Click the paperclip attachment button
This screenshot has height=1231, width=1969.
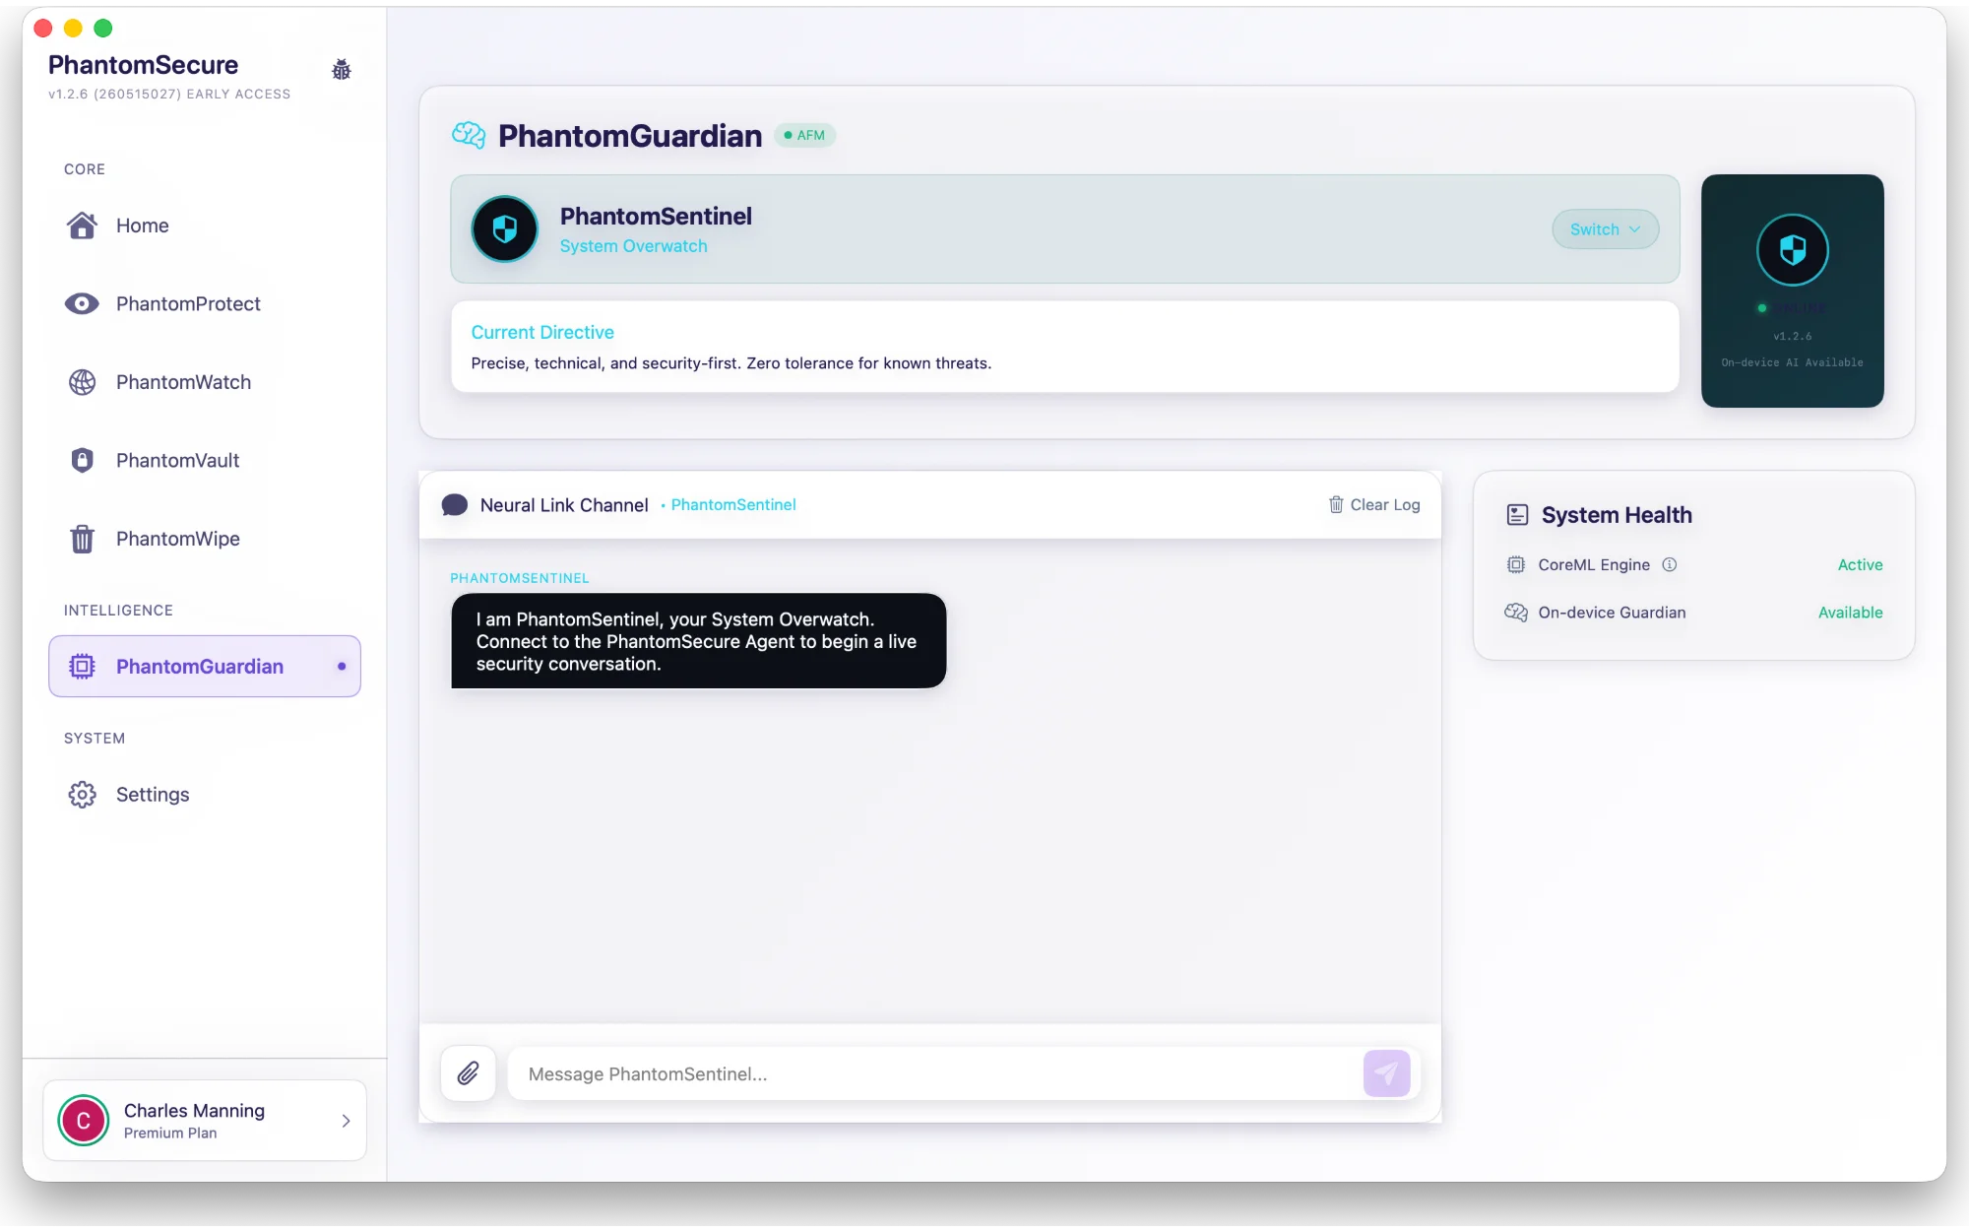pos(469,1073)
